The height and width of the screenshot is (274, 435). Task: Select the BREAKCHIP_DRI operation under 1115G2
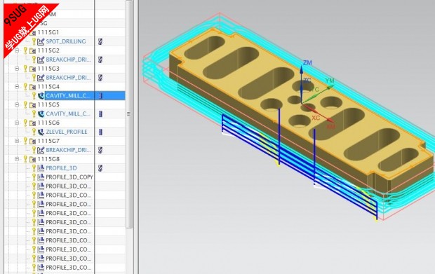[68, 60]
